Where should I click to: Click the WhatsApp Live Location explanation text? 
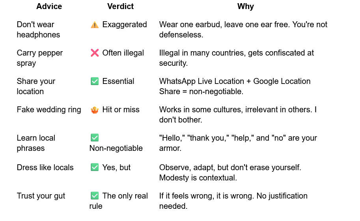(x=235, y=86)
